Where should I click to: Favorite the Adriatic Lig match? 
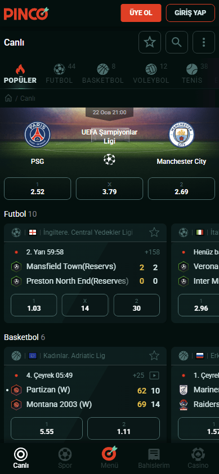tap(154, 356)
